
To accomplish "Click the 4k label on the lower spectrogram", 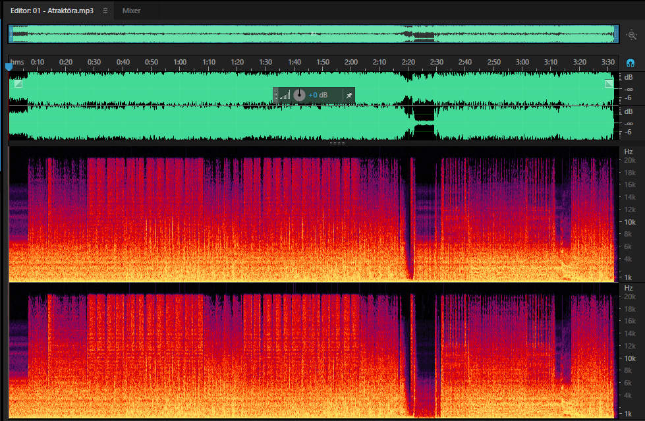I will [x=628, y=395].
